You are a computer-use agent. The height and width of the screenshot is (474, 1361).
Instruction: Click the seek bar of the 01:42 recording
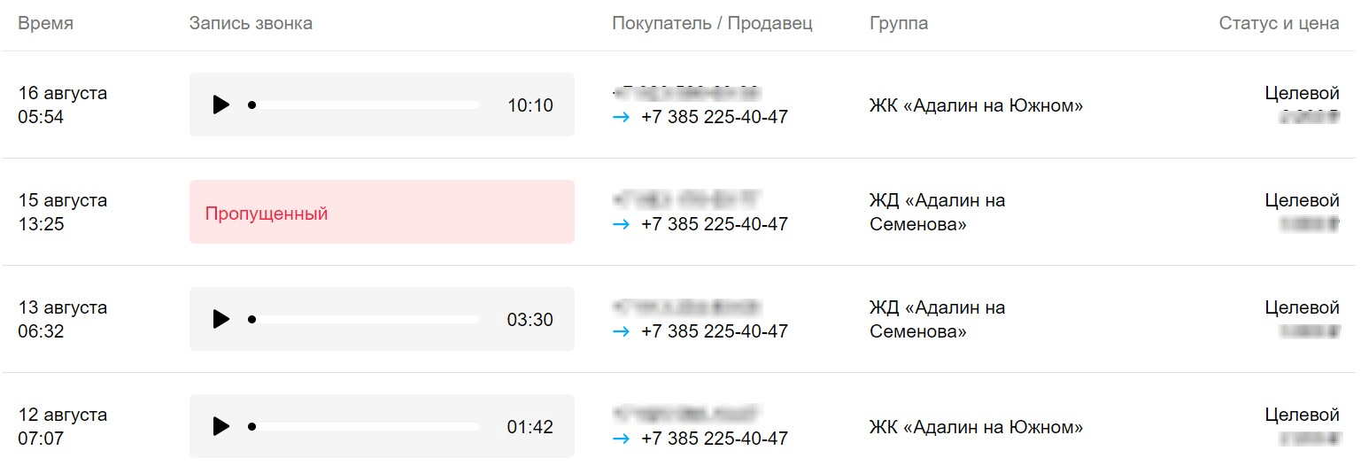pos(365,426)
